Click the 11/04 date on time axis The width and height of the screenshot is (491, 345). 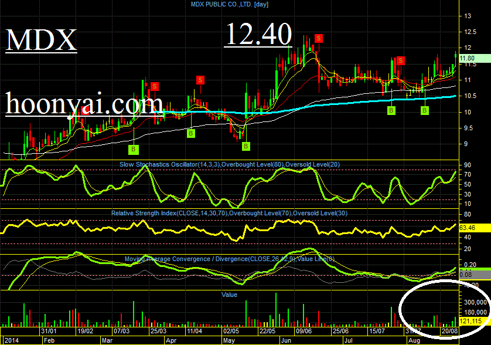195,331
